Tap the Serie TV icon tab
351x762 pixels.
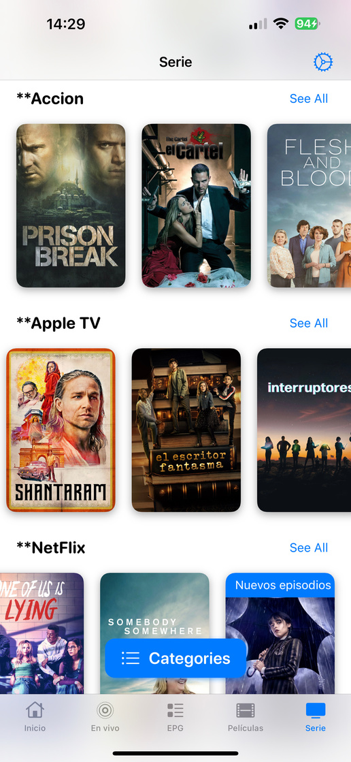pos(316,717)
